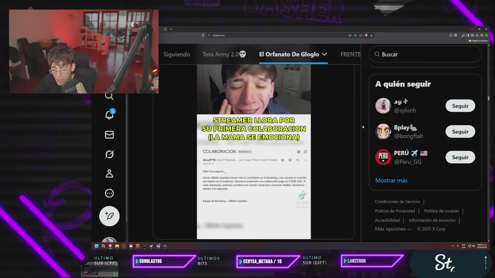
Task: Click the page vertical scrollbar thumb
Action: pos(489,98)
